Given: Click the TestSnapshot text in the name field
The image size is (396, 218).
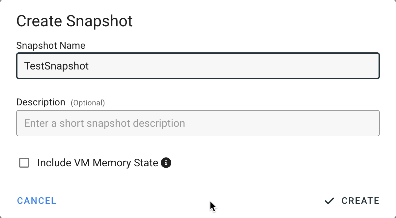Looking at the screenshot, I should 57,66.
